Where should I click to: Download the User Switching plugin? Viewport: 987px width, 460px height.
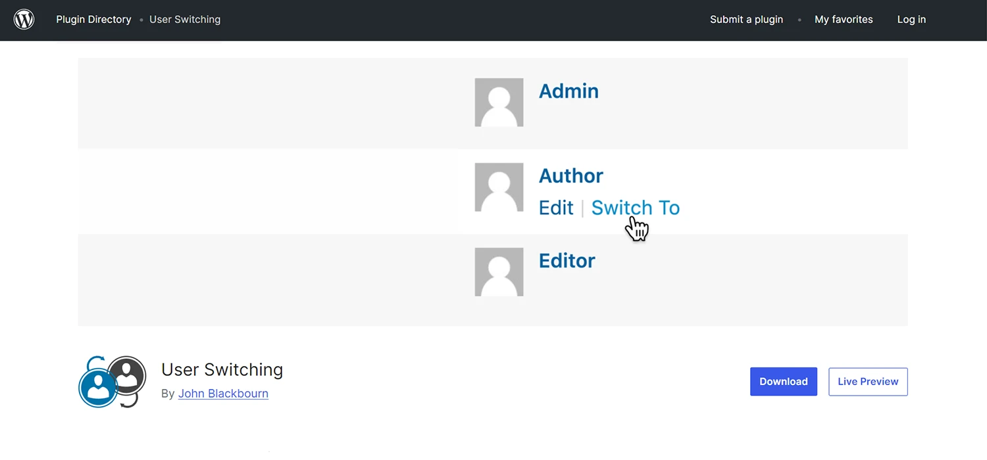point(784,382)
